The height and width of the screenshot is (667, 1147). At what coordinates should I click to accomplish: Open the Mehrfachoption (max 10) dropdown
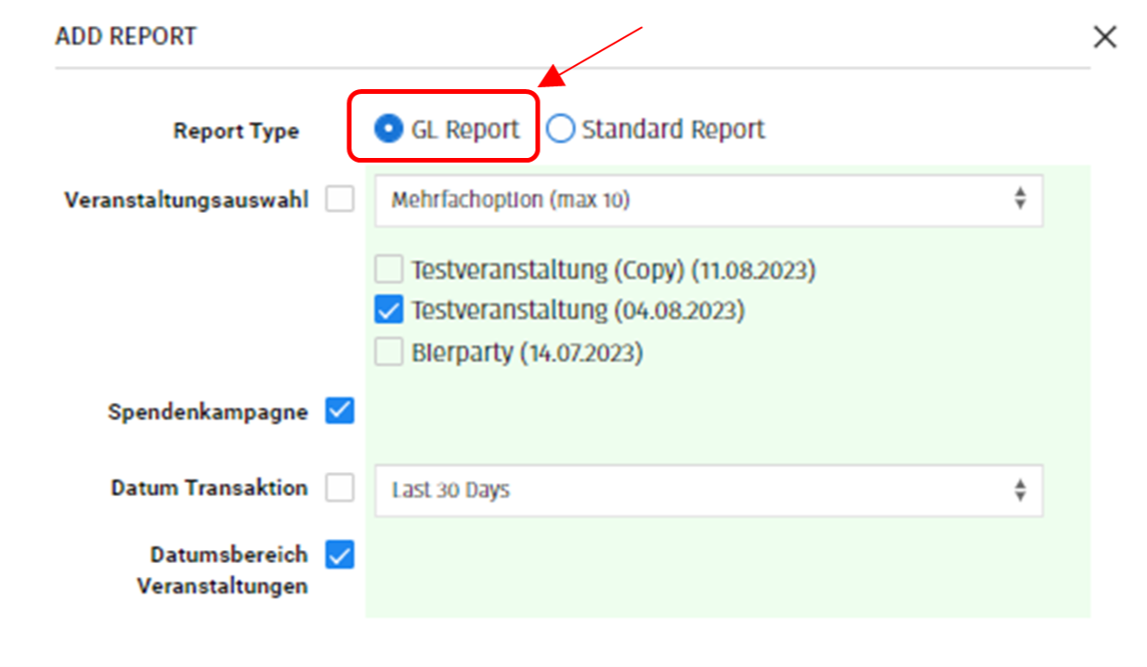pos(708,201)
